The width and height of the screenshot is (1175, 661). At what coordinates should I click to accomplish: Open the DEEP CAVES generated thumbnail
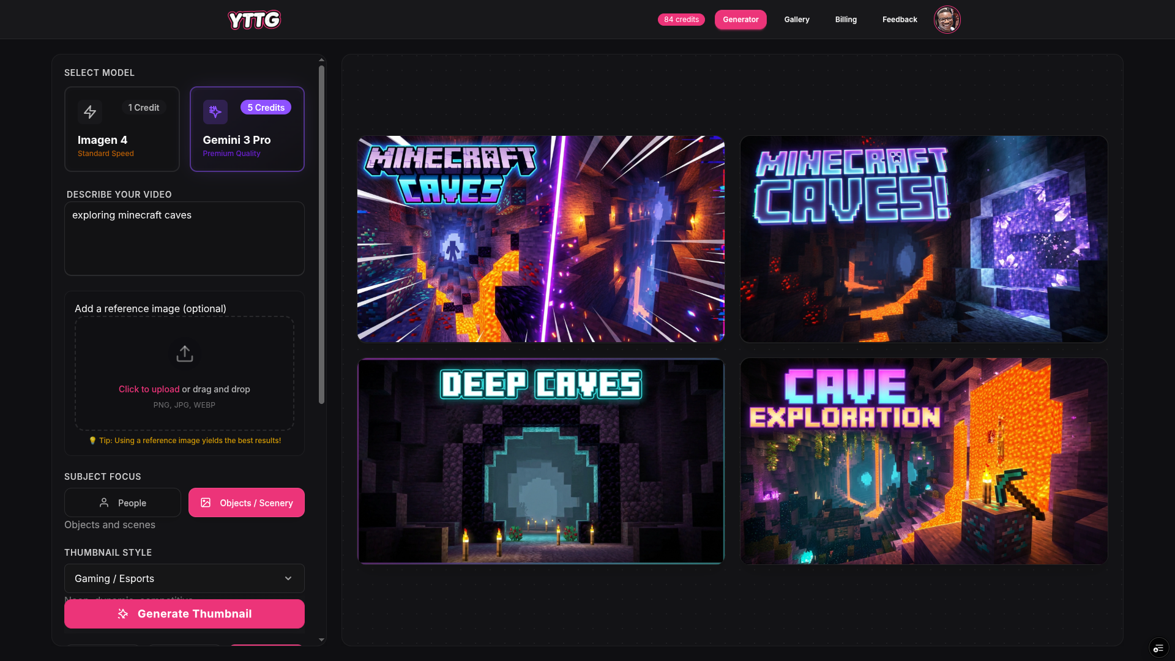pyautogui.click(x=540, y=461)
